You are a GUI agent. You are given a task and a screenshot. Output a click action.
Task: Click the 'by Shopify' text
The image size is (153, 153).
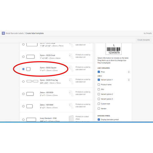[148, 33]
